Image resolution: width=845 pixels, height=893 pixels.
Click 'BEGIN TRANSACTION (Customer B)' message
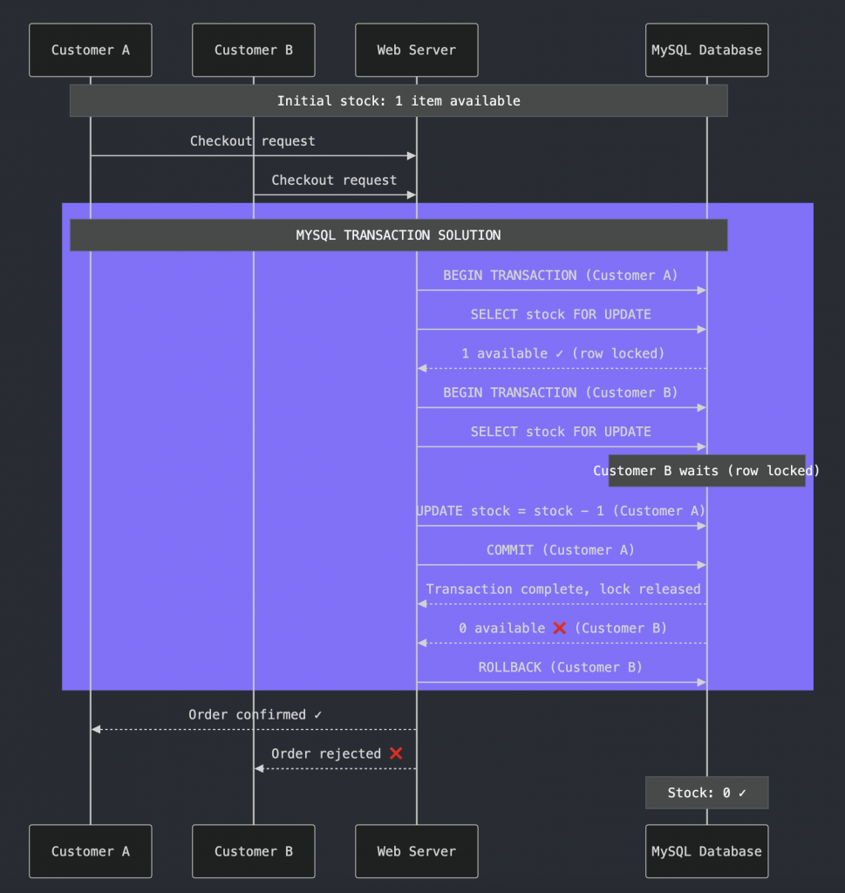tap(561, 393)
